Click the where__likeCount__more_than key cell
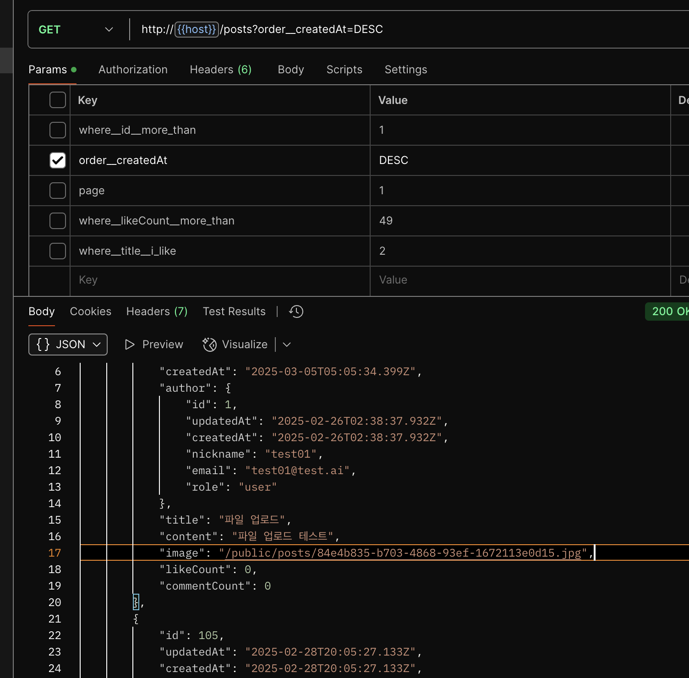This screenshot has width=689, height=678. point(220,221)
